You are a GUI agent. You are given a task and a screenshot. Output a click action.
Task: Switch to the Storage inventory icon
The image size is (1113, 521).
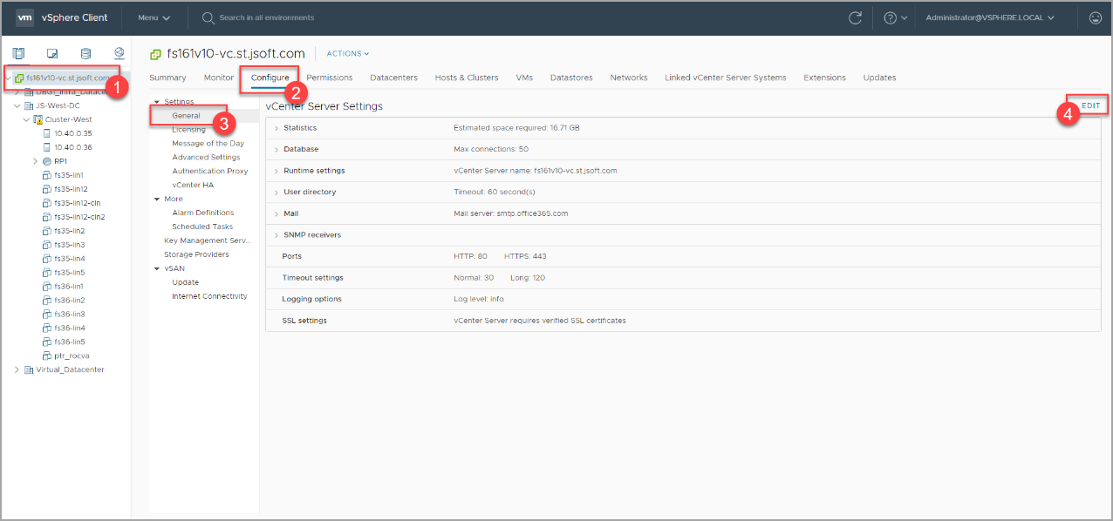coord(85,54)
